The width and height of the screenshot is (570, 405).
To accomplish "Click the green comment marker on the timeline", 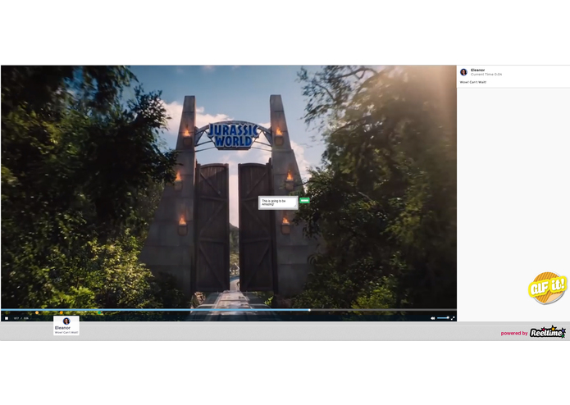I will [99, 312].
